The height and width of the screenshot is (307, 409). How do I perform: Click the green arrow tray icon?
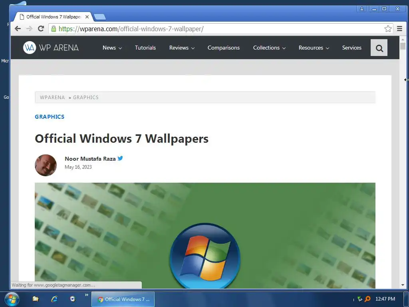360,299
